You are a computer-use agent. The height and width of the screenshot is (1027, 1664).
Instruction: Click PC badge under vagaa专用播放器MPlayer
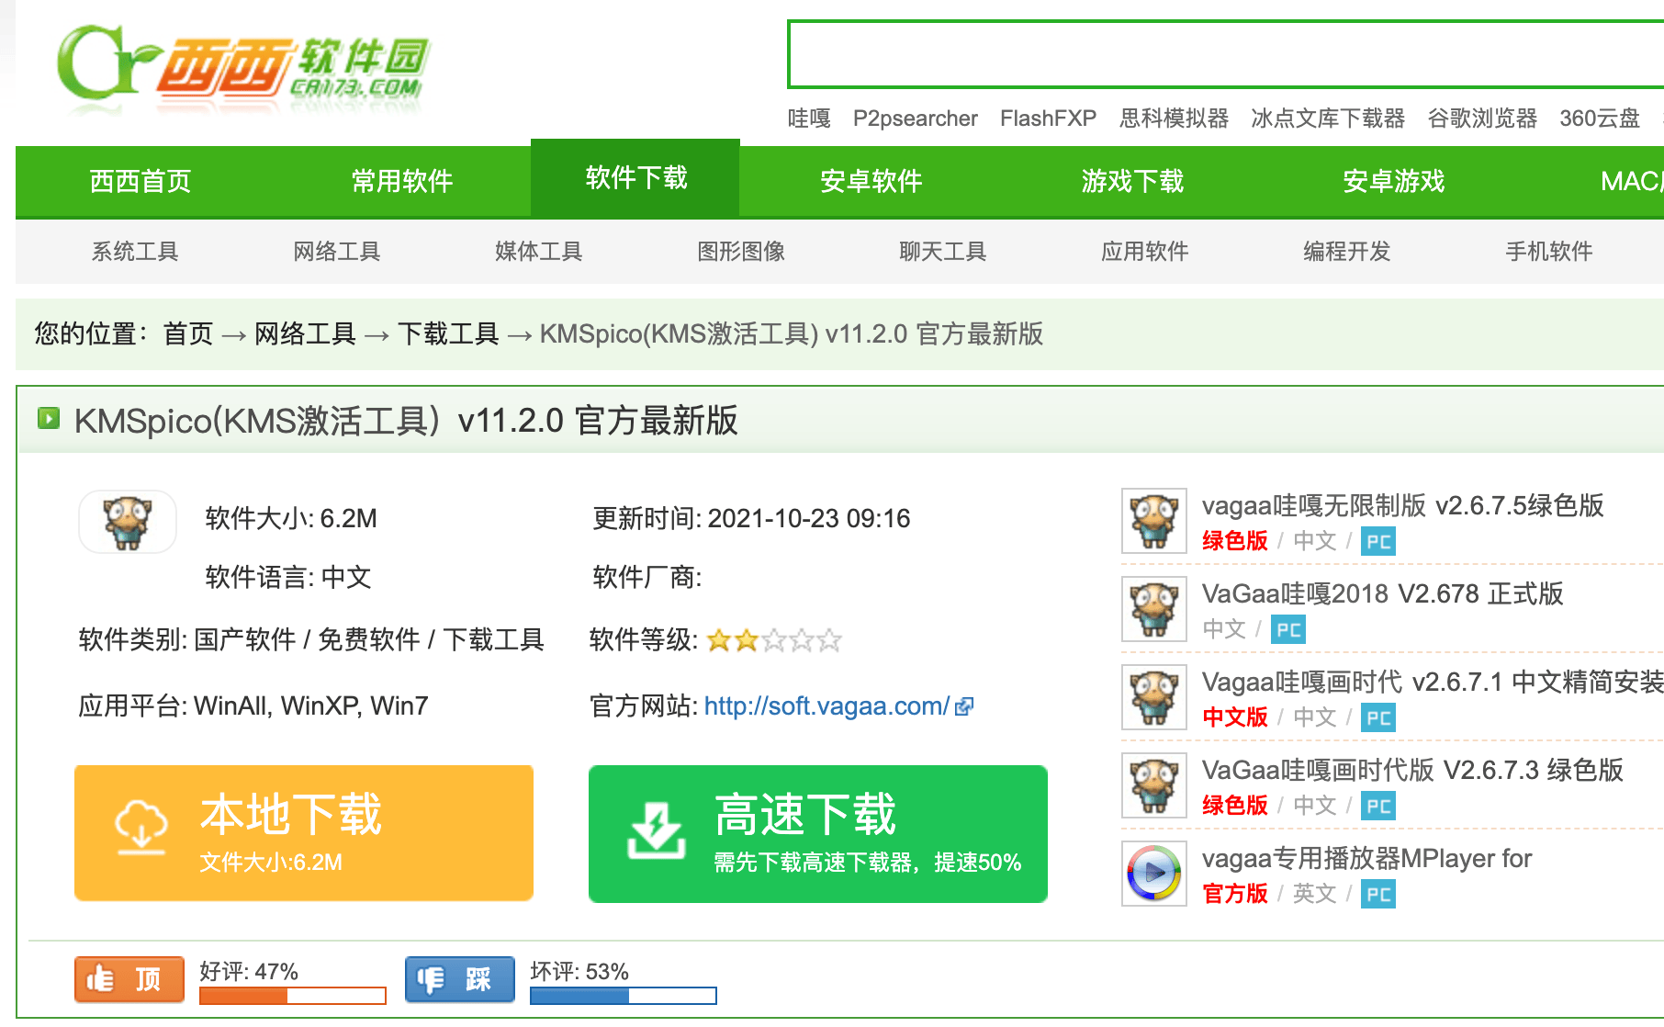tap(1378, 894)
